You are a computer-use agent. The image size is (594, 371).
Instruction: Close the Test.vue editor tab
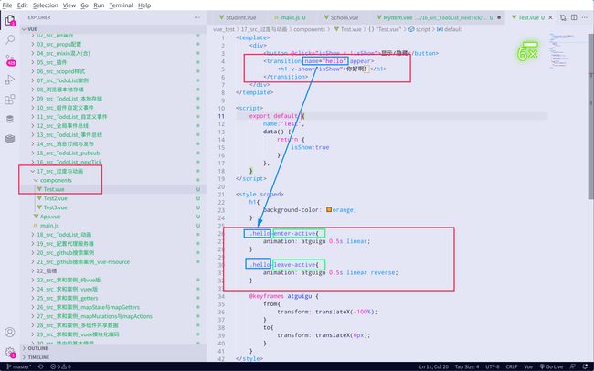(550, 17)
